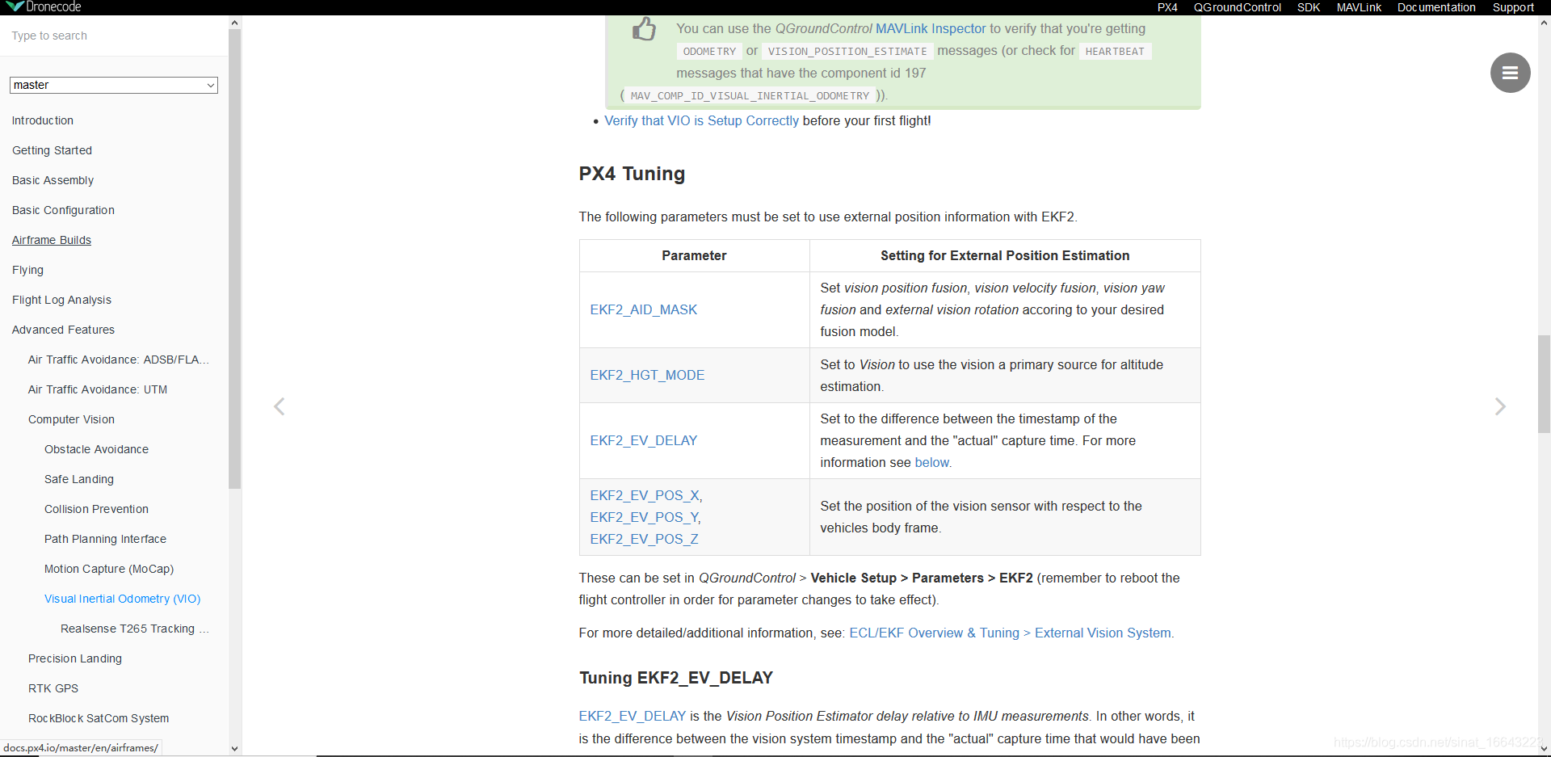Open Precision Landing page

(x=75, y=658)
